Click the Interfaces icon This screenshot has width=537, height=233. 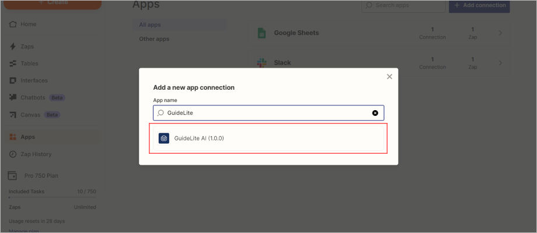(13, 80)
